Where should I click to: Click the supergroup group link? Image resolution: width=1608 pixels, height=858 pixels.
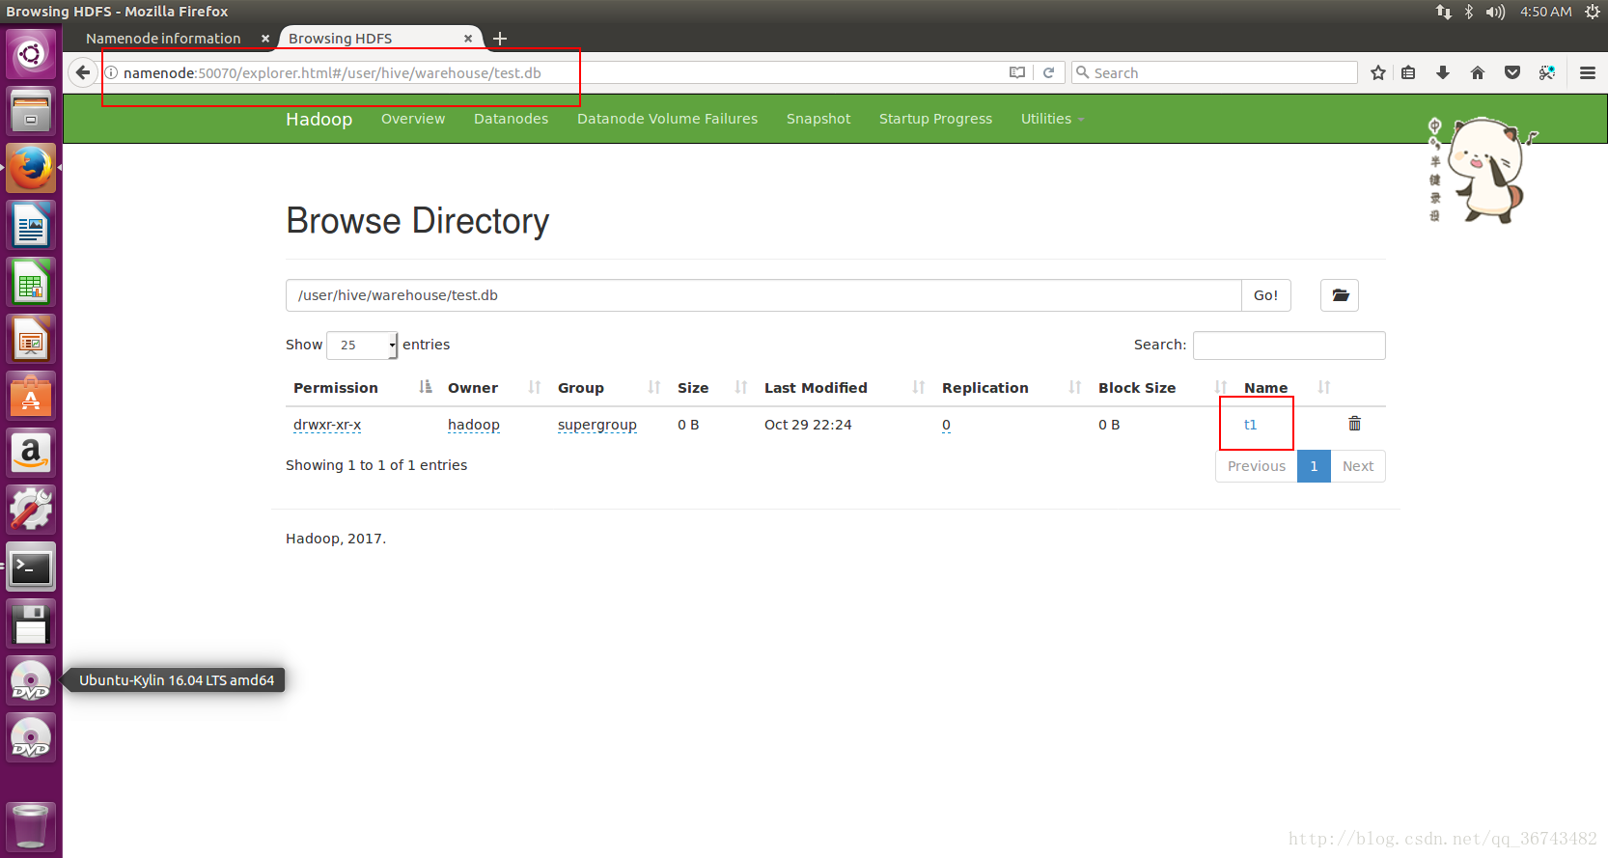coord(597,425)
